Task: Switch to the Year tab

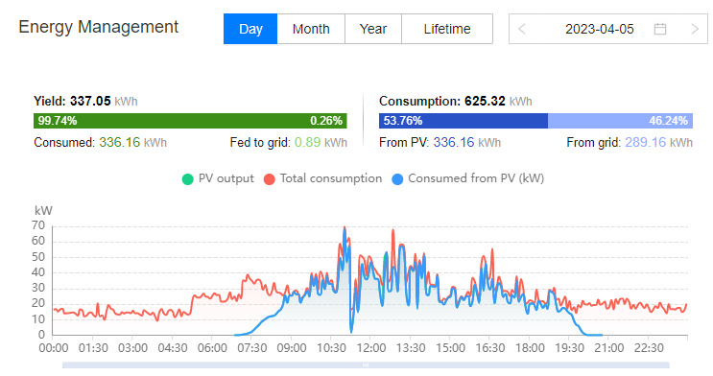Action: click(373, 29)
